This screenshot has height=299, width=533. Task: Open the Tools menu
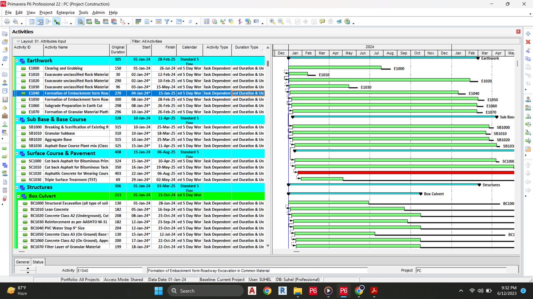pyautogui.click(x=84, y=12)
